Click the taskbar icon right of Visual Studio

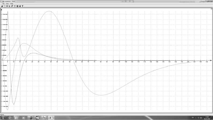[x=44, y=118]
